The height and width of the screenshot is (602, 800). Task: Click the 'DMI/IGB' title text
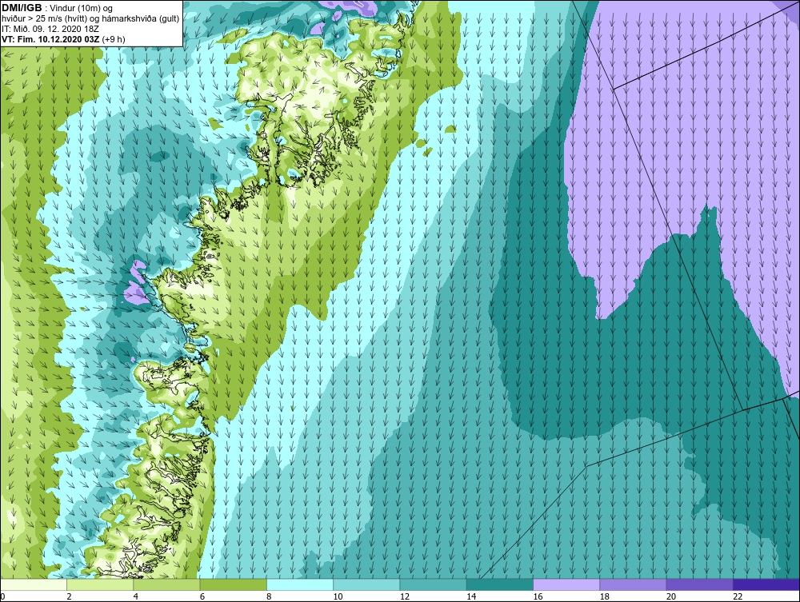click(22, 8)
